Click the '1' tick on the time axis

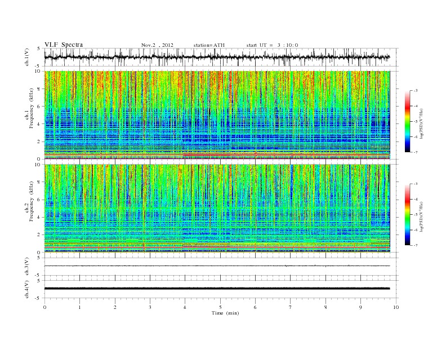(x=79, y=307)
